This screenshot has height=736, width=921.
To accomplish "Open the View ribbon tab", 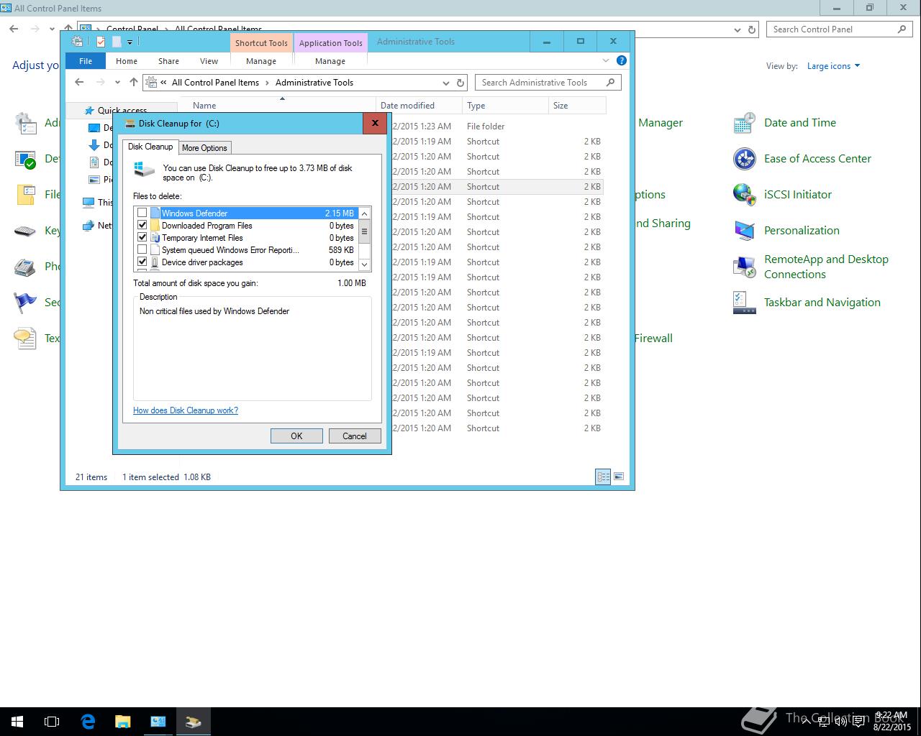I will pos(209,61).
